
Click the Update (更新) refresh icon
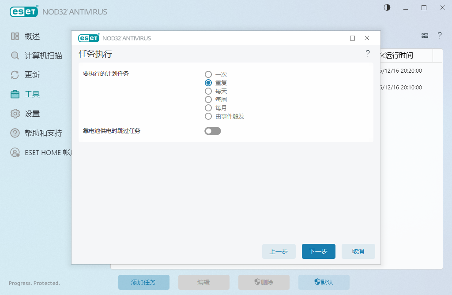pyautogui.click(x=15, y=75)
